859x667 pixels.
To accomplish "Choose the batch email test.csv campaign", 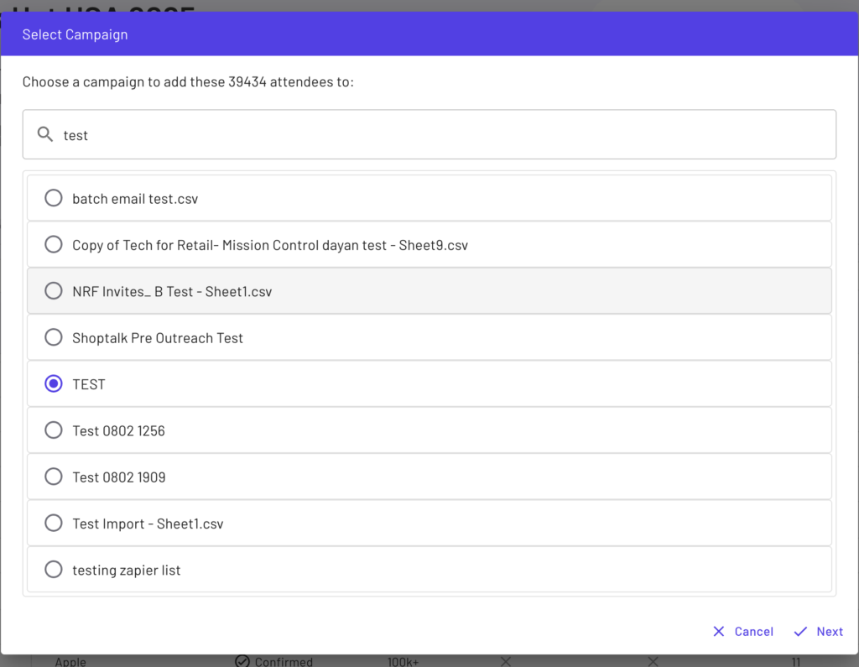I will [x=53, y=197].
